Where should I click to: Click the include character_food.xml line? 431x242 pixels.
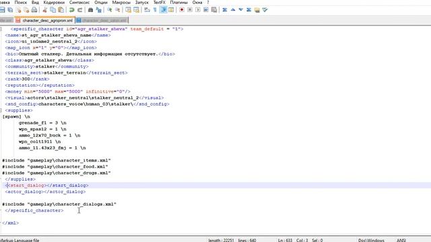[x=55, y=167]
